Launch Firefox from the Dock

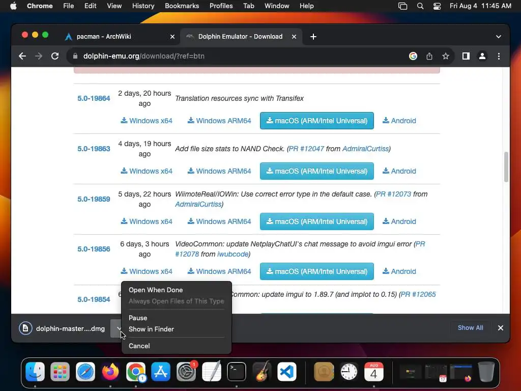(x=110, y=371)
